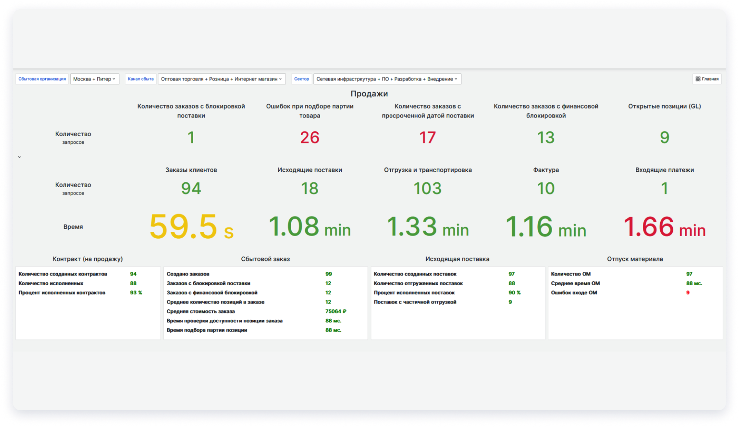Viewport: 739px width, 427px height.
Task: Click the Исходящие поставки column header
Action: [x=310, y=170]
